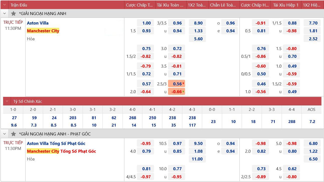The image size is (324, 182).
Task: Collapse the Tỷ Số Chính Xác panel
Action: pos(7,101)
